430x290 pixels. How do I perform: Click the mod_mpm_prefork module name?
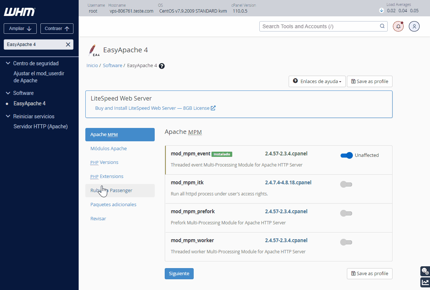[x=193, y=211]
